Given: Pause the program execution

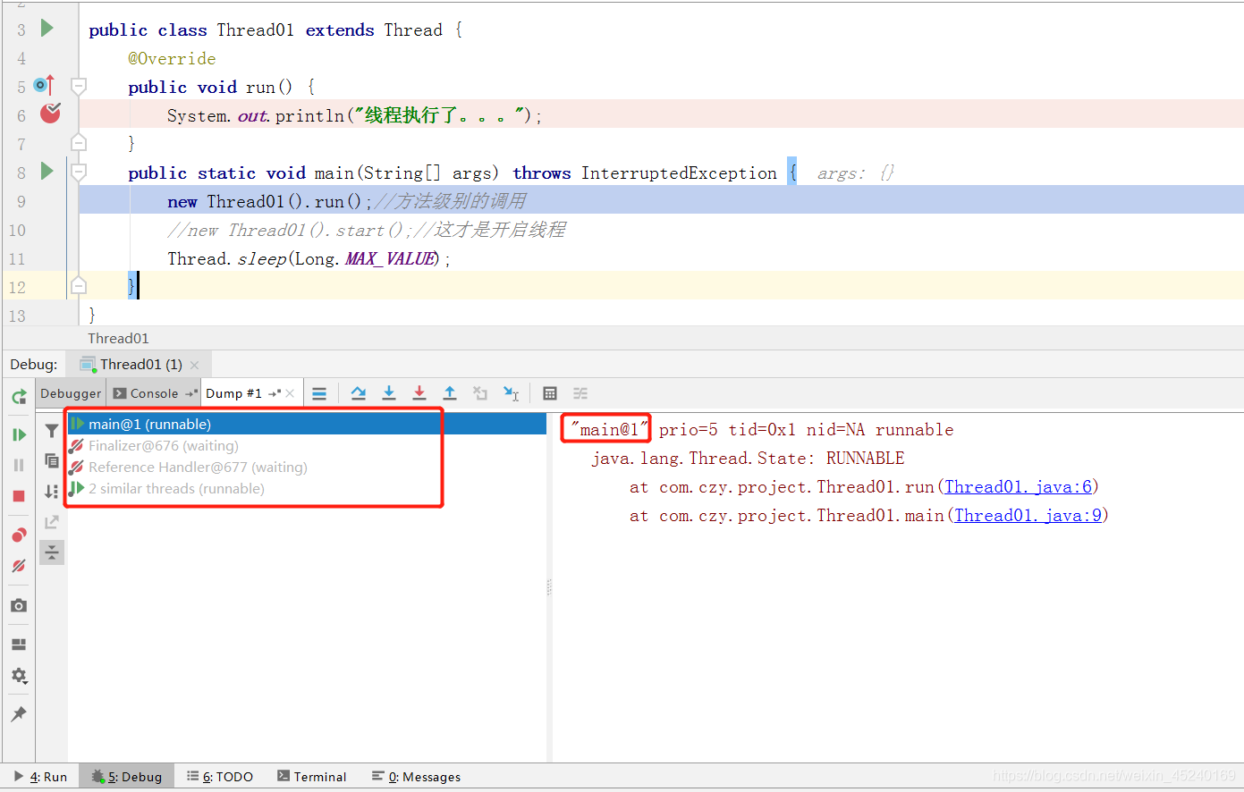Looking at the screenshot, I should click(19, 465).
